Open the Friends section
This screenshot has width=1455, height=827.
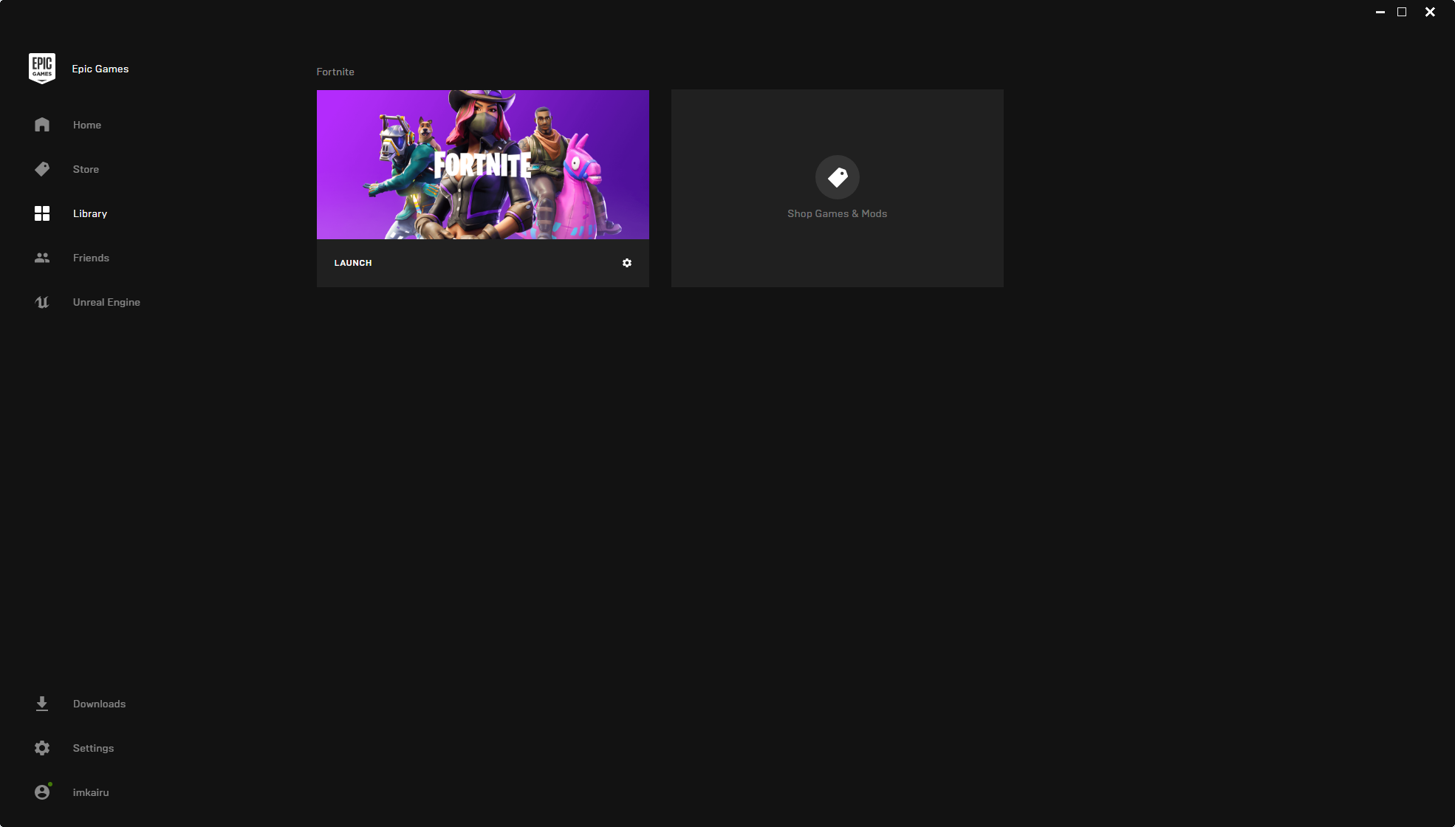[91, 257]
